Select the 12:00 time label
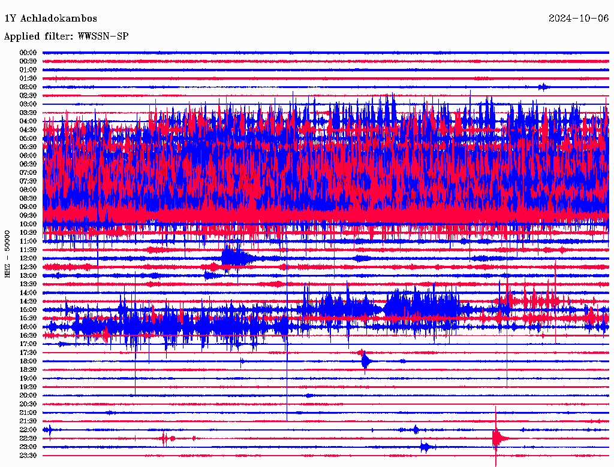 tap(28, 258)
